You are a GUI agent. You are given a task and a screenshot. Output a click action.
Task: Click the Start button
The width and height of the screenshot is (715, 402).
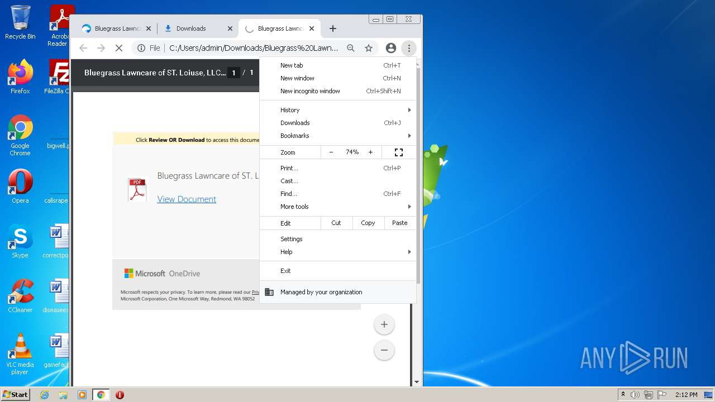pos(15,395)
